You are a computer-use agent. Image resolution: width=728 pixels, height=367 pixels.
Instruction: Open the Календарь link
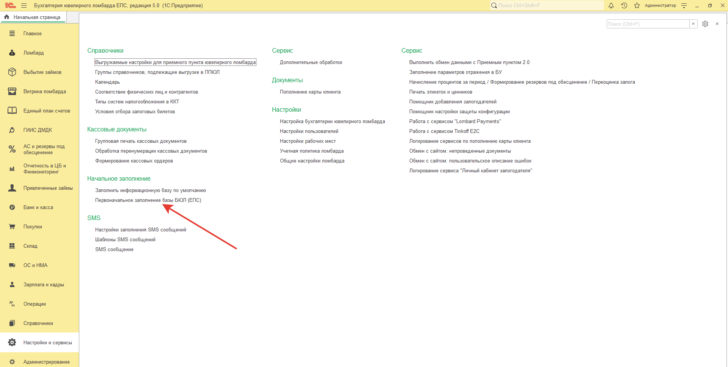coord(107,82)
